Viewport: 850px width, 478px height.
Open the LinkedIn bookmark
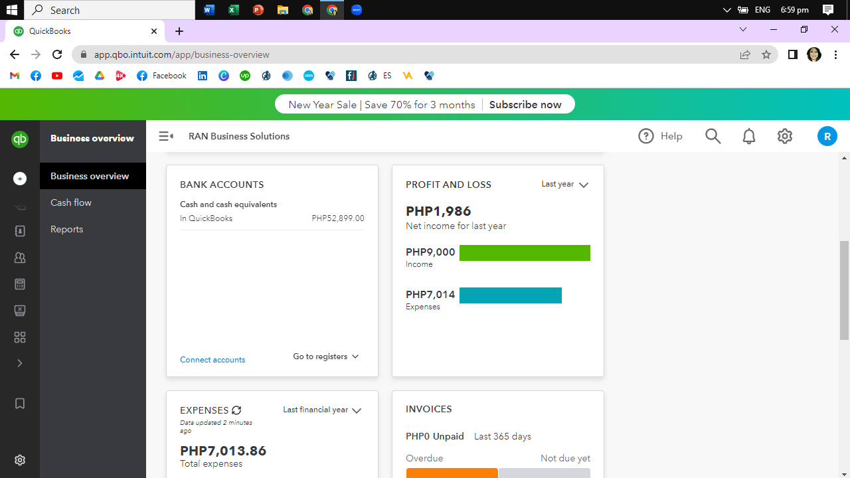click(203, 76)
